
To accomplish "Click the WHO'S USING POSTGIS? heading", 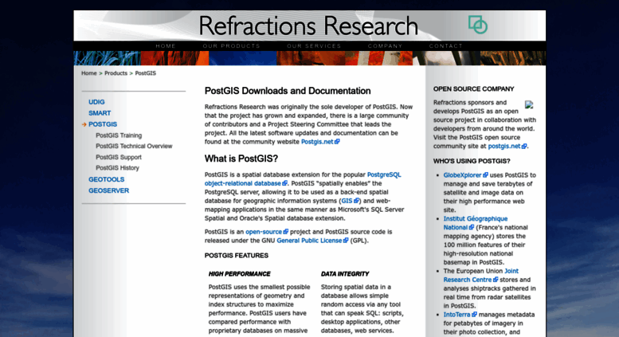I will point(472,161).
